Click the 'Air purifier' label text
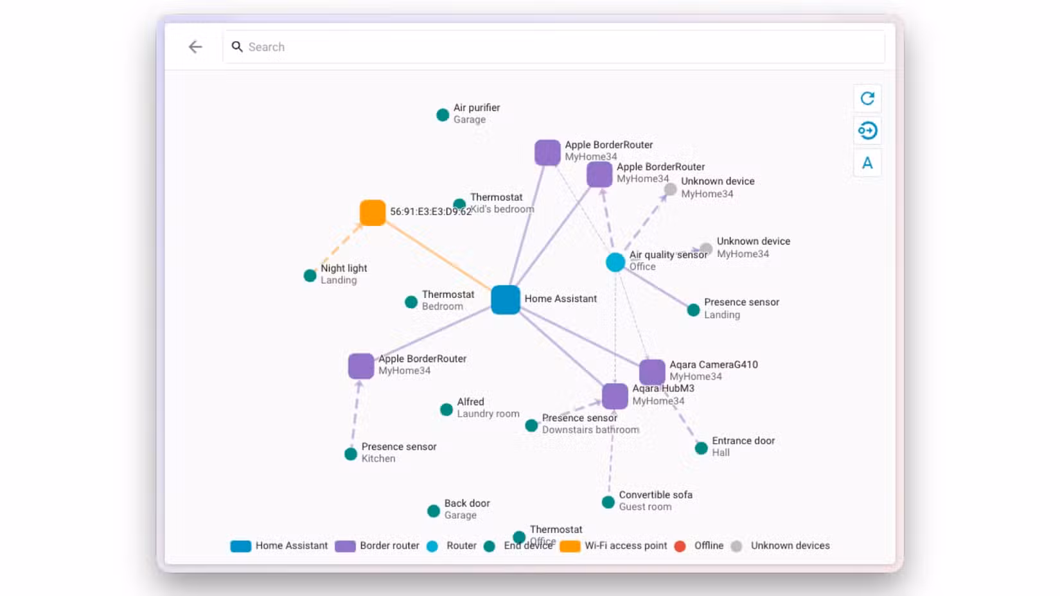This screenshot has width=1060, height=596. pyautogui.click(x=477, y=107)
